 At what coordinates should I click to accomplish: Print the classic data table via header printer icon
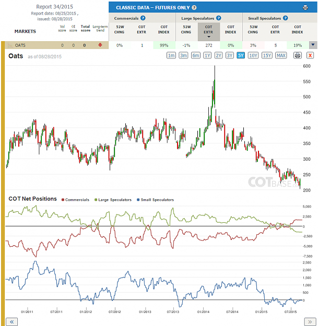pos(305,8)
